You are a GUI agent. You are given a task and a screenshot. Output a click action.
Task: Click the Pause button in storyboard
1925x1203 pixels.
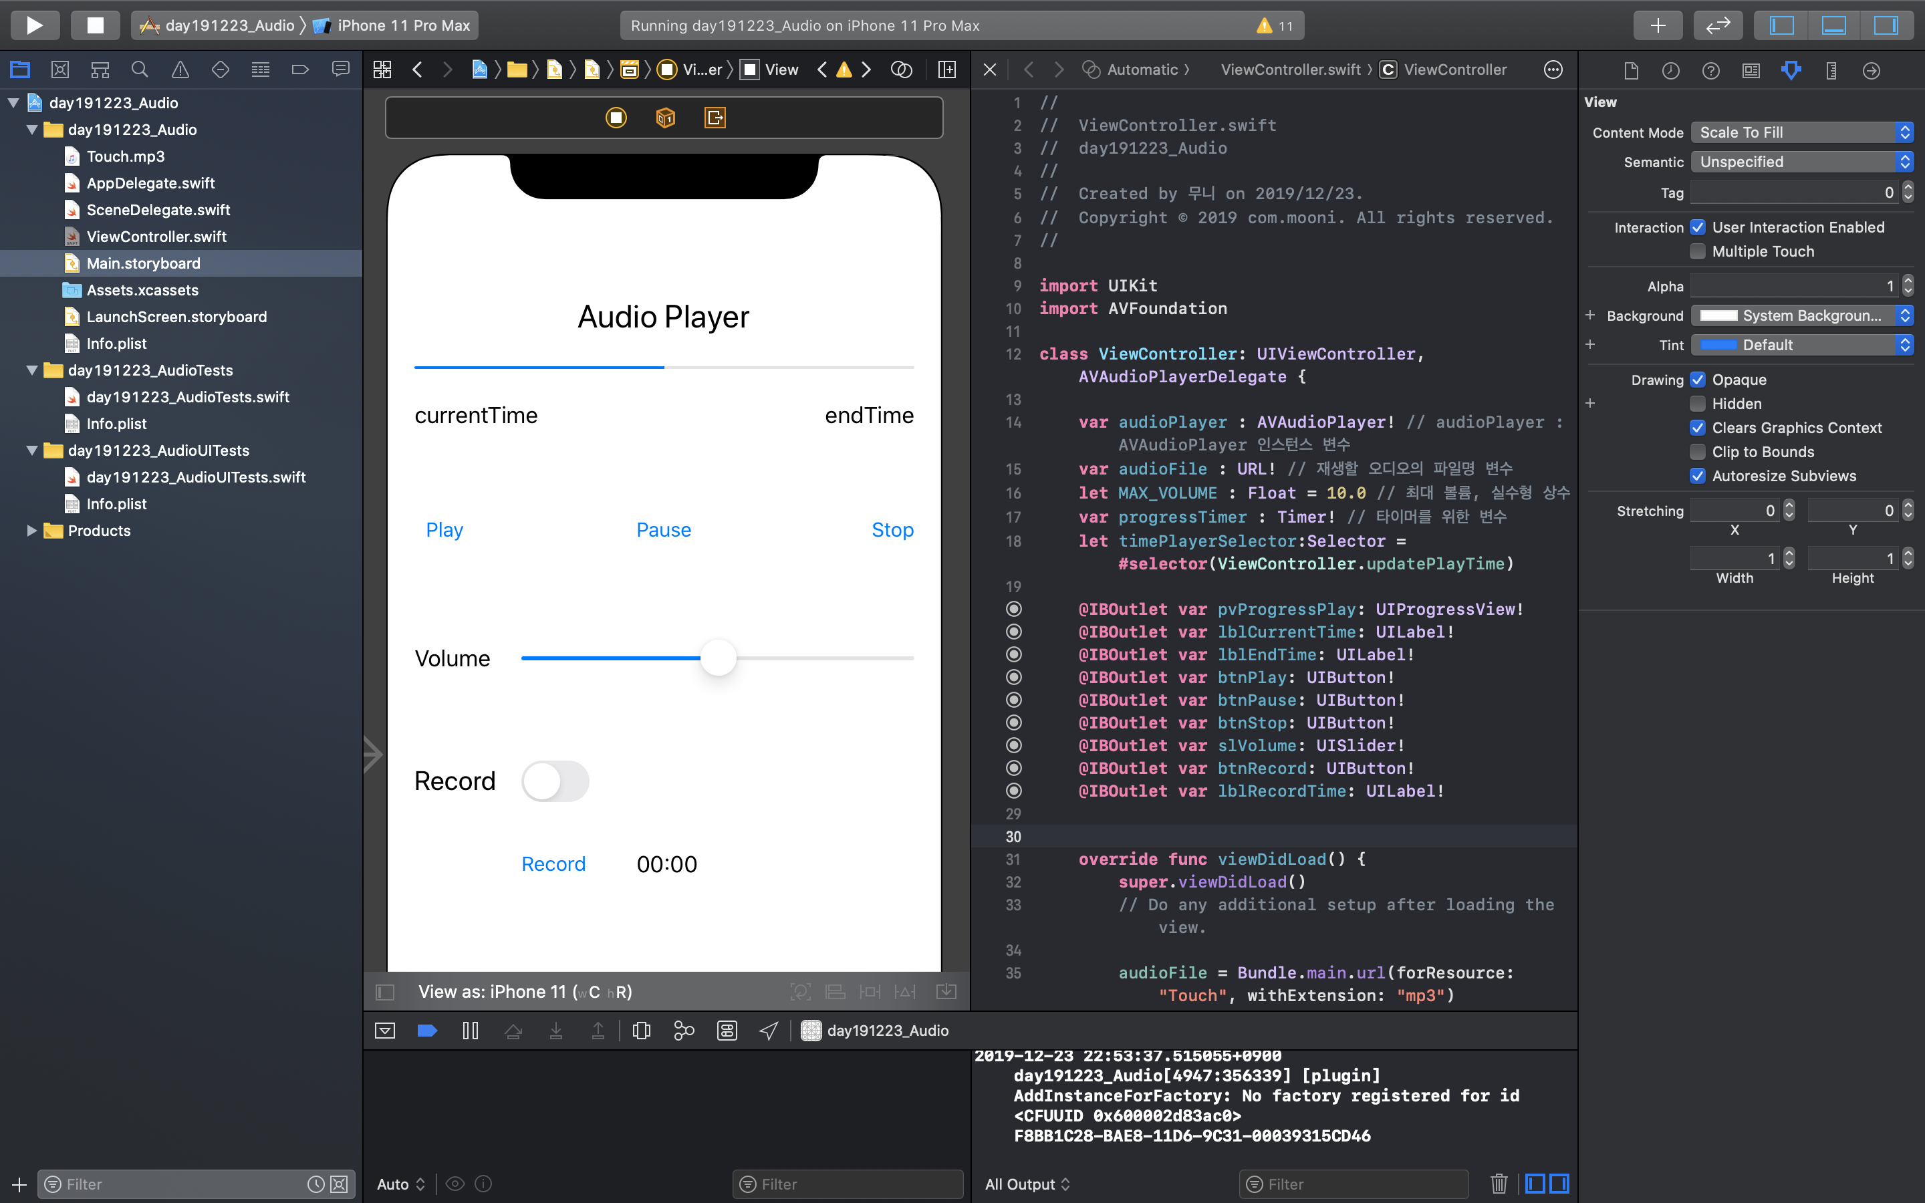664,530
